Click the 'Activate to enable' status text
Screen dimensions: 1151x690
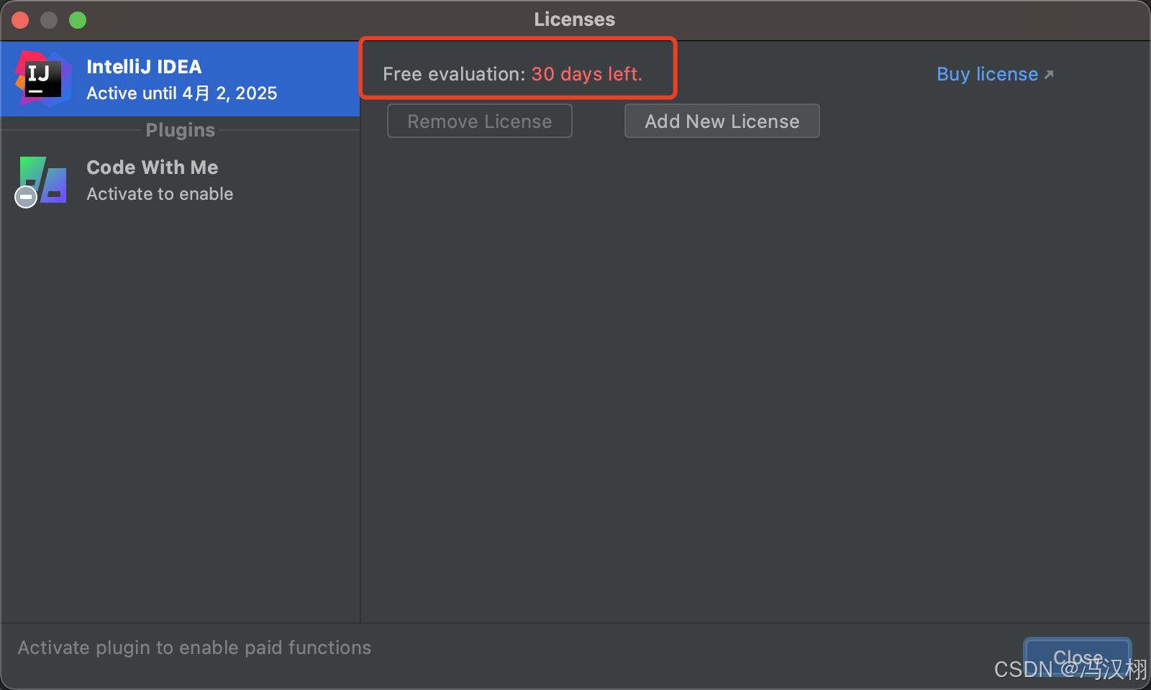pos(160,194)
